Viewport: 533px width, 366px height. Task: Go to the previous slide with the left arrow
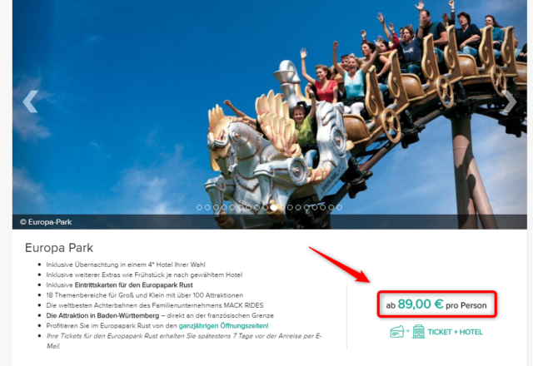point(30,101)
